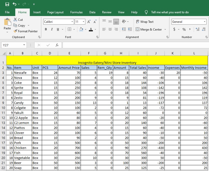Expand the General number format dropdown

pos(204,22)
